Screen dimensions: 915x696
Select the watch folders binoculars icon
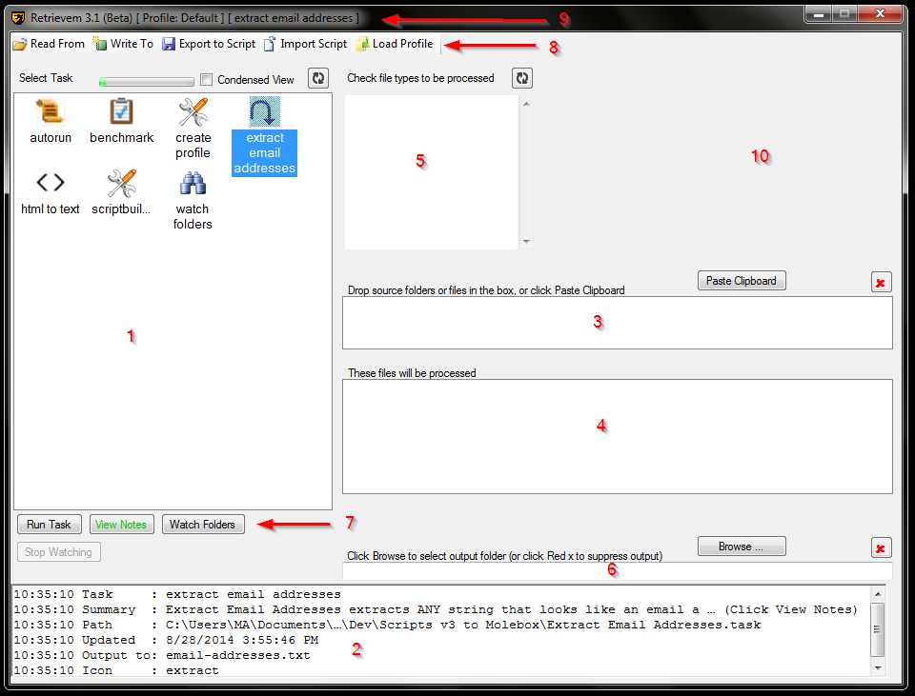(x=193, y=184)
